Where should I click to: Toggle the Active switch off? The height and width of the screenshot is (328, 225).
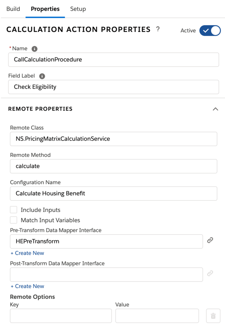(x=210, y=30)
